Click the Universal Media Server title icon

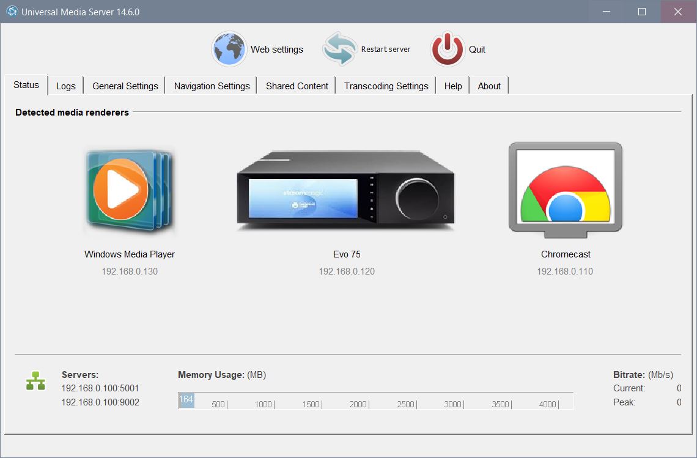[x=12, y=12]
